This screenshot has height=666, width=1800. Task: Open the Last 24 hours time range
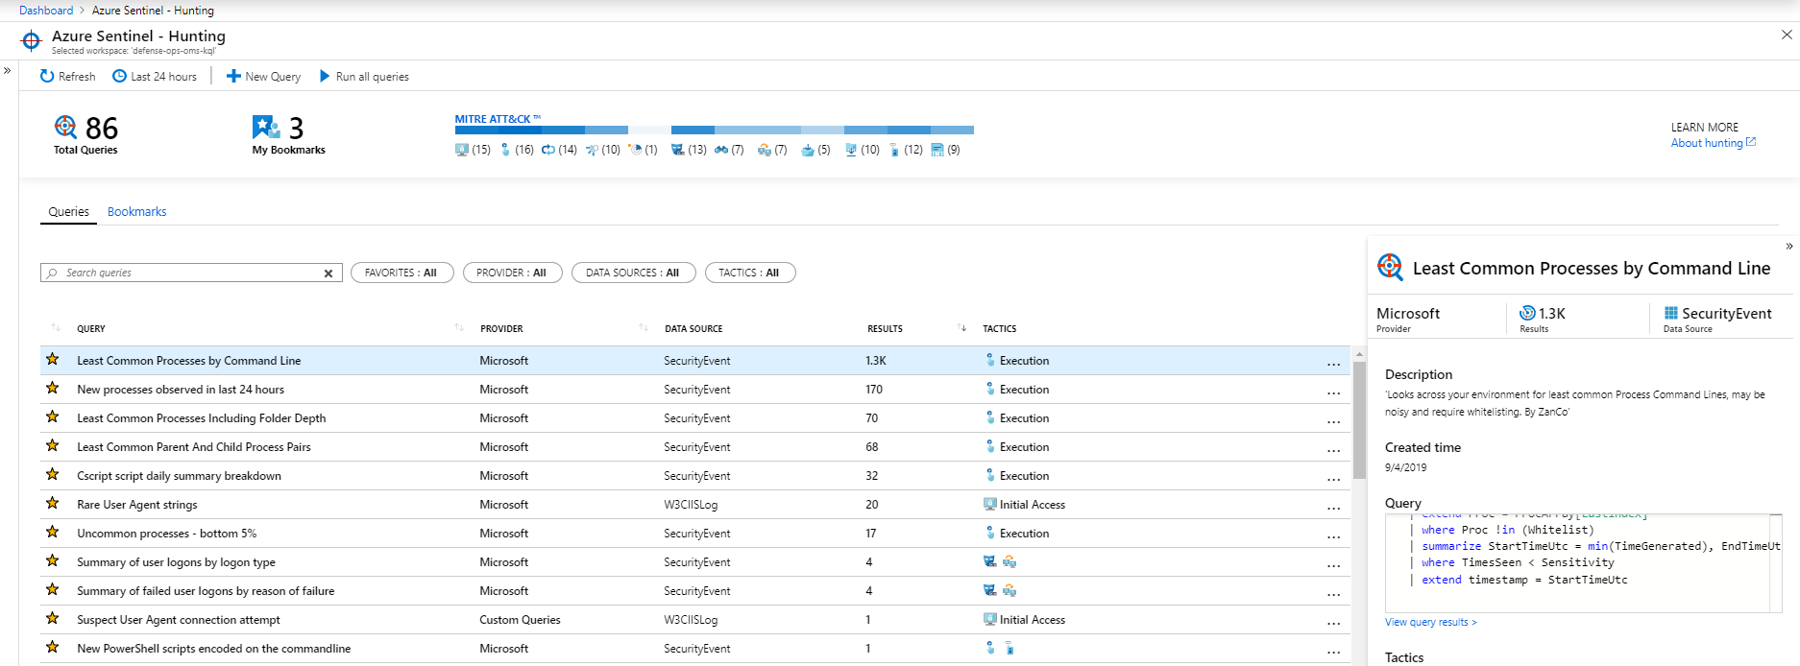click(155, 76)
